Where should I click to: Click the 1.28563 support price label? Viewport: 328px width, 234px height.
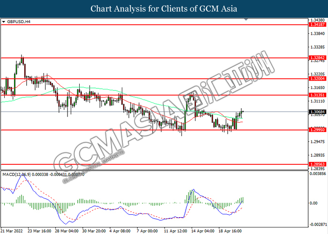pyautogui.click(x=317, y=164)
